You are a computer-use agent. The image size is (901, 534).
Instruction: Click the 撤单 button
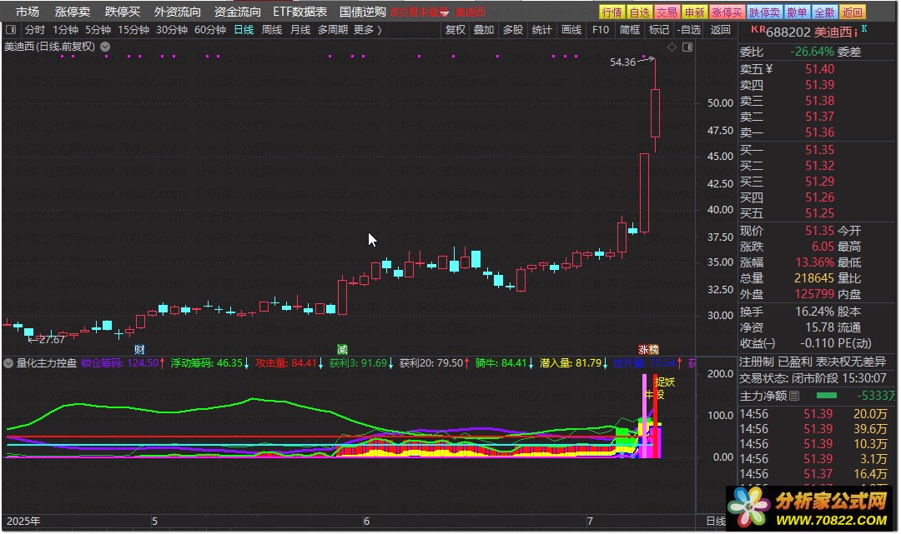(797, 12)
